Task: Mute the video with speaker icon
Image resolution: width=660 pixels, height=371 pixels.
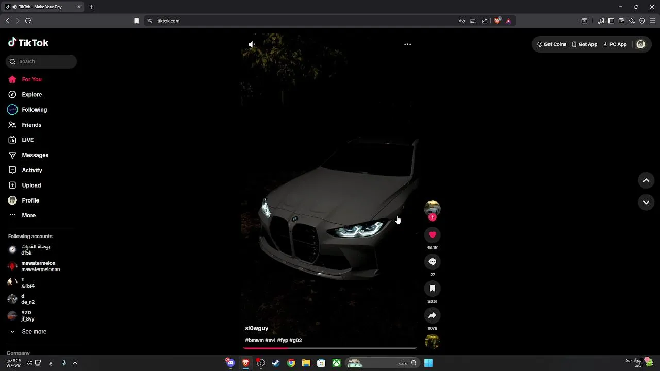Action: tap(252, 44)
